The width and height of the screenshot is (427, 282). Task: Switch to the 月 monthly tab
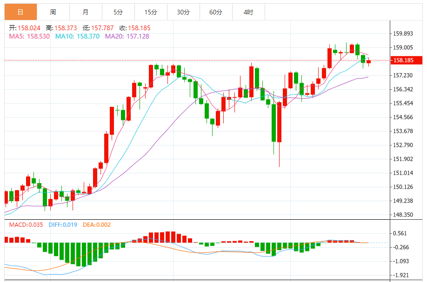[x=86, y=12]
